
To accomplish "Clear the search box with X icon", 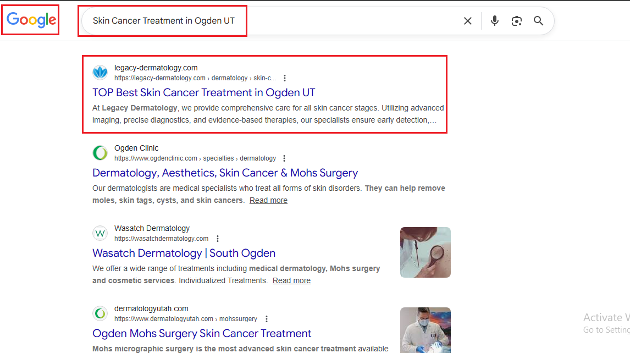I will (x=467, y=21).
